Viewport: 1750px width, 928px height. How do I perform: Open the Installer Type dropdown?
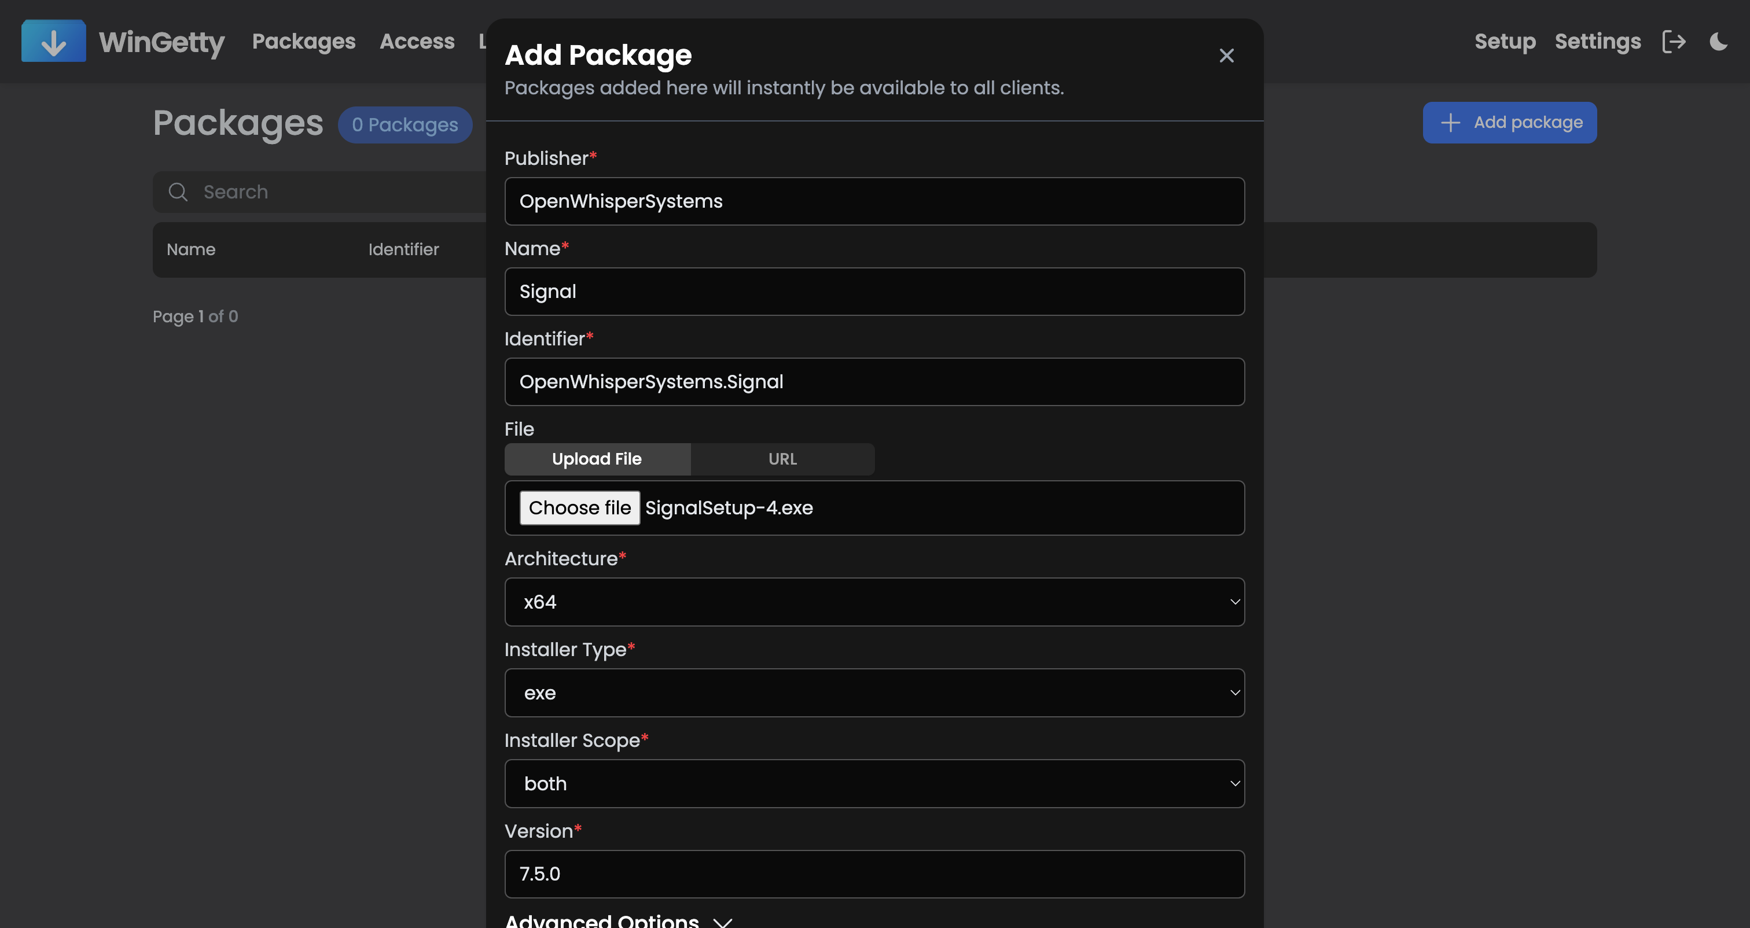click(x=874, y=693)
